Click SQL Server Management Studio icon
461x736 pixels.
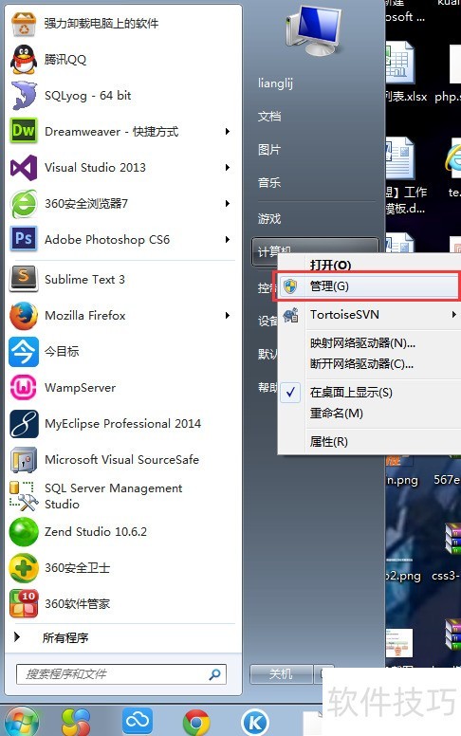tap(24, 496)
